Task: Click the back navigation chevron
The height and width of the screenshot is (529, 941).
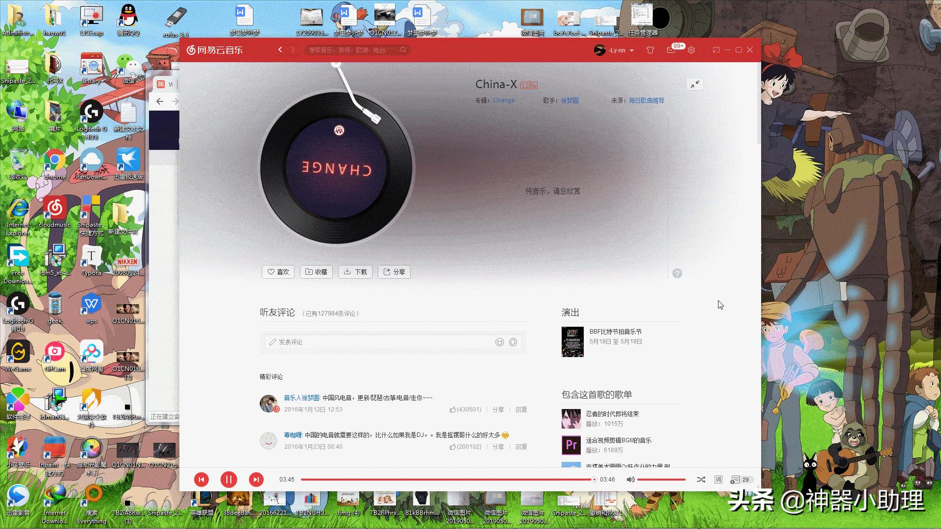Action: pyautogui.click(x=279, y=50)
